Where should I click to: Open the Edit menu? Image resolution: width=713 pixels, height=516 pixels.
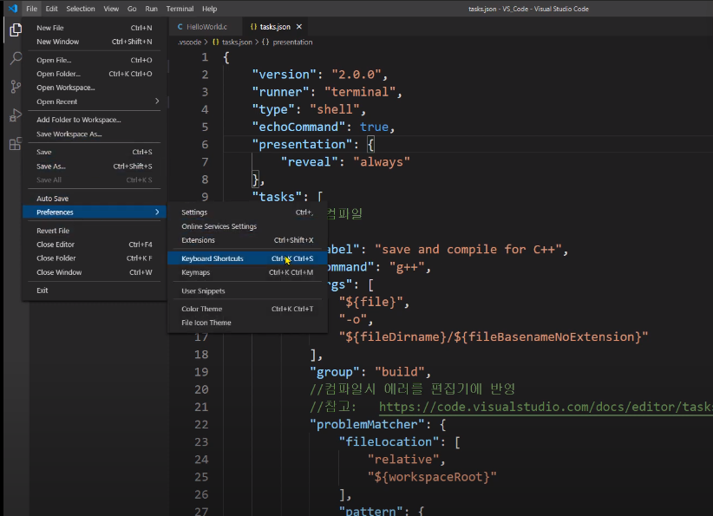point(51,9)
